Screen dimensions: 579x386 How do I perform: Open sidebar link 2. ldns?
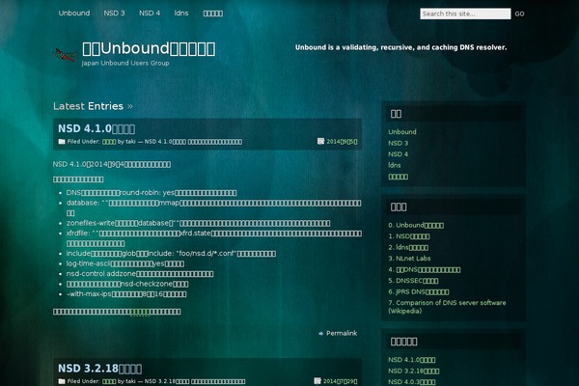pyautogui.click(x=408, y=247)
